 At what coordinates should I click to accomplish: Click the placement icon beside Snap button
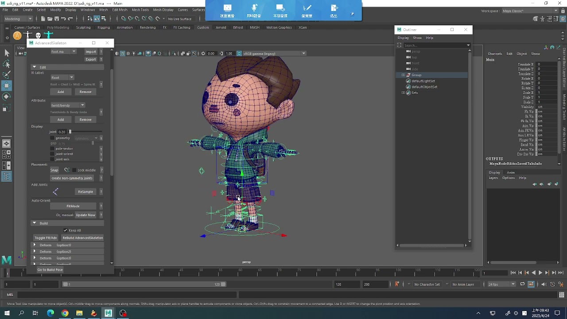tap(66, 170)
